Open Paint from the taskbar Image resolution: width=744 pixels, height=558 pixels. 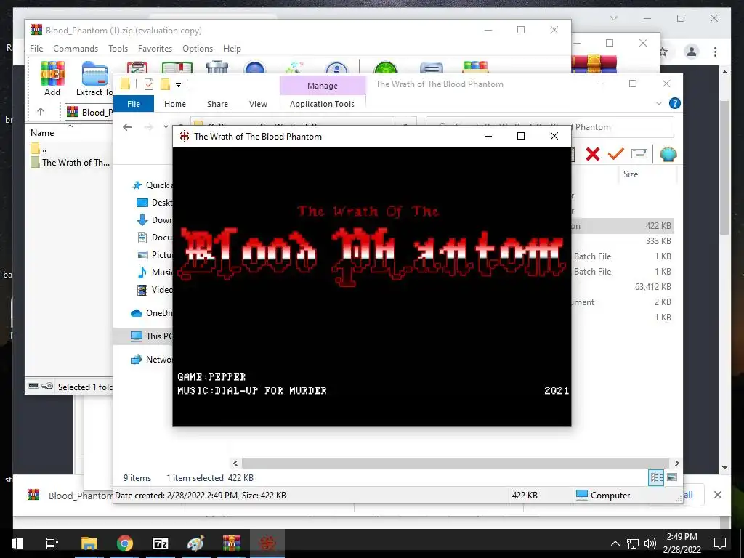tap(196, 543)
